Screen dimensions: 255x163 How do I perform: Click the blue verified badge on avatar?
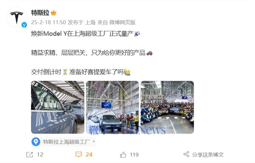click(x=24, y=25)
